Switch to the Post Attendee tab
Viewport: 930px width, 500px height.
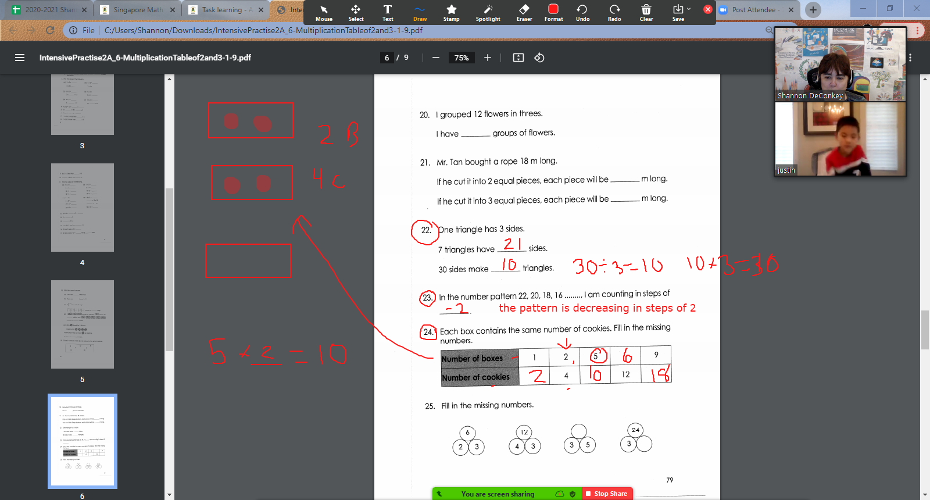(756, 10)
